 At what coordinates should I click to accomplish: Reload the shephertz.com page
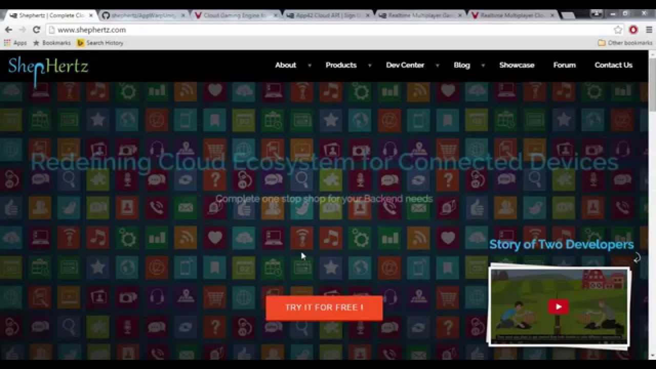point(36,30)
